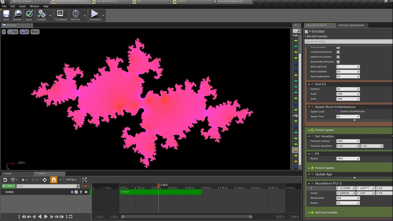393x221 pixels.
Task: Toggle the Lit view mode button
Action: point(24,32)
